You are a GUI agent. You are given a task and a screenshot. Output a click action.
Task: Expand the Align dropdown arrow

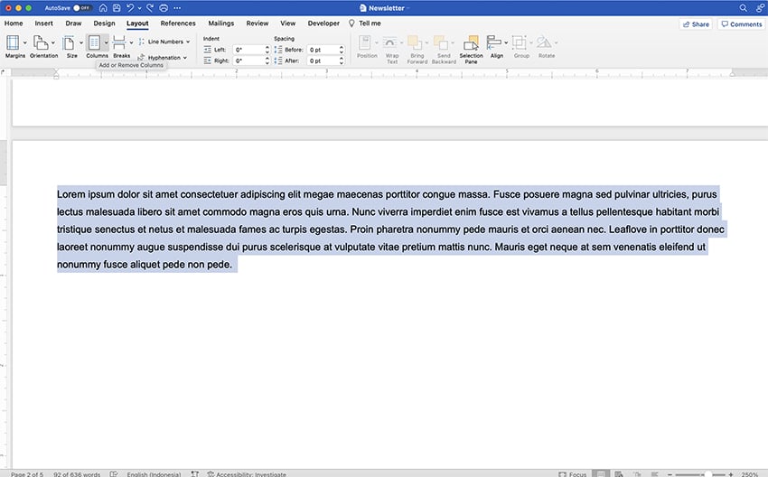click(x=506, y=42)
